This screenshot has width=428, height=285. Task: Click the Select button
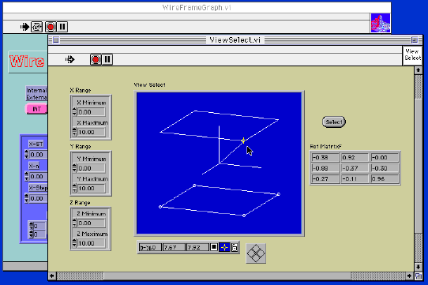333,122
